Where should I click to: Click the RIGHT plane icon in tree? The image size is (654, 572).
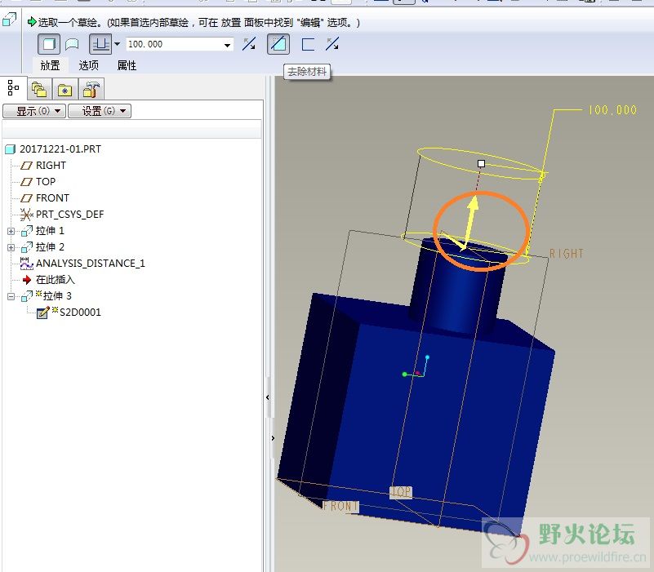pos(27,166)
